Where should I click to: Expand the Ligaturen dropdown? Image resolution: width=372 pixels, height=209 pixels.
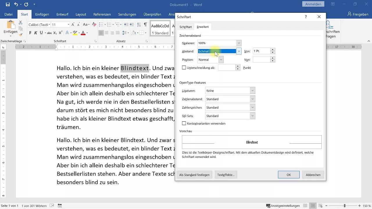(252, 91)
